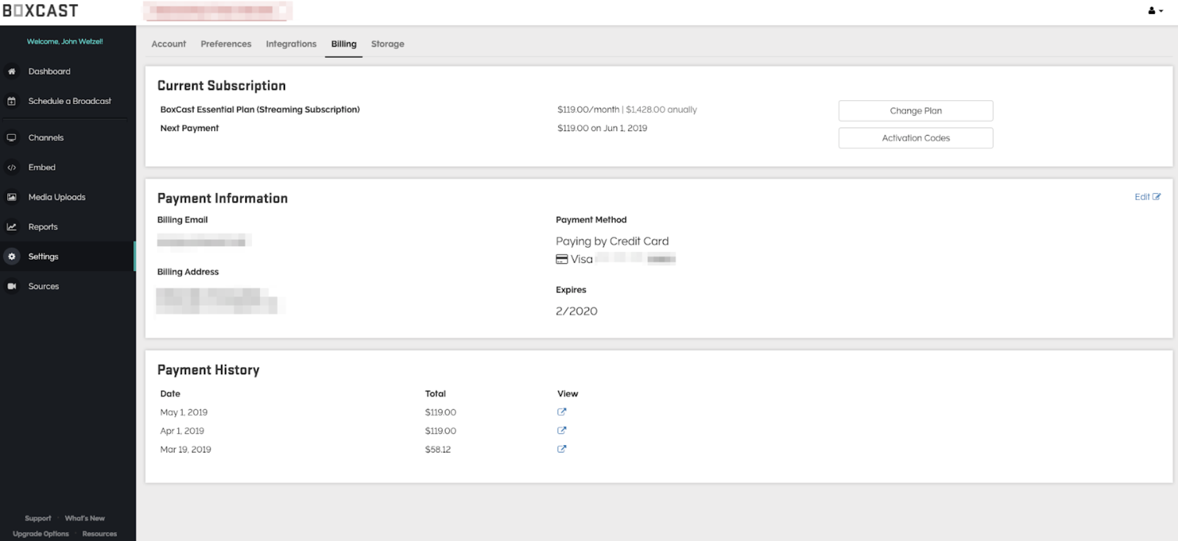Click the BoxCast logo

40,11
